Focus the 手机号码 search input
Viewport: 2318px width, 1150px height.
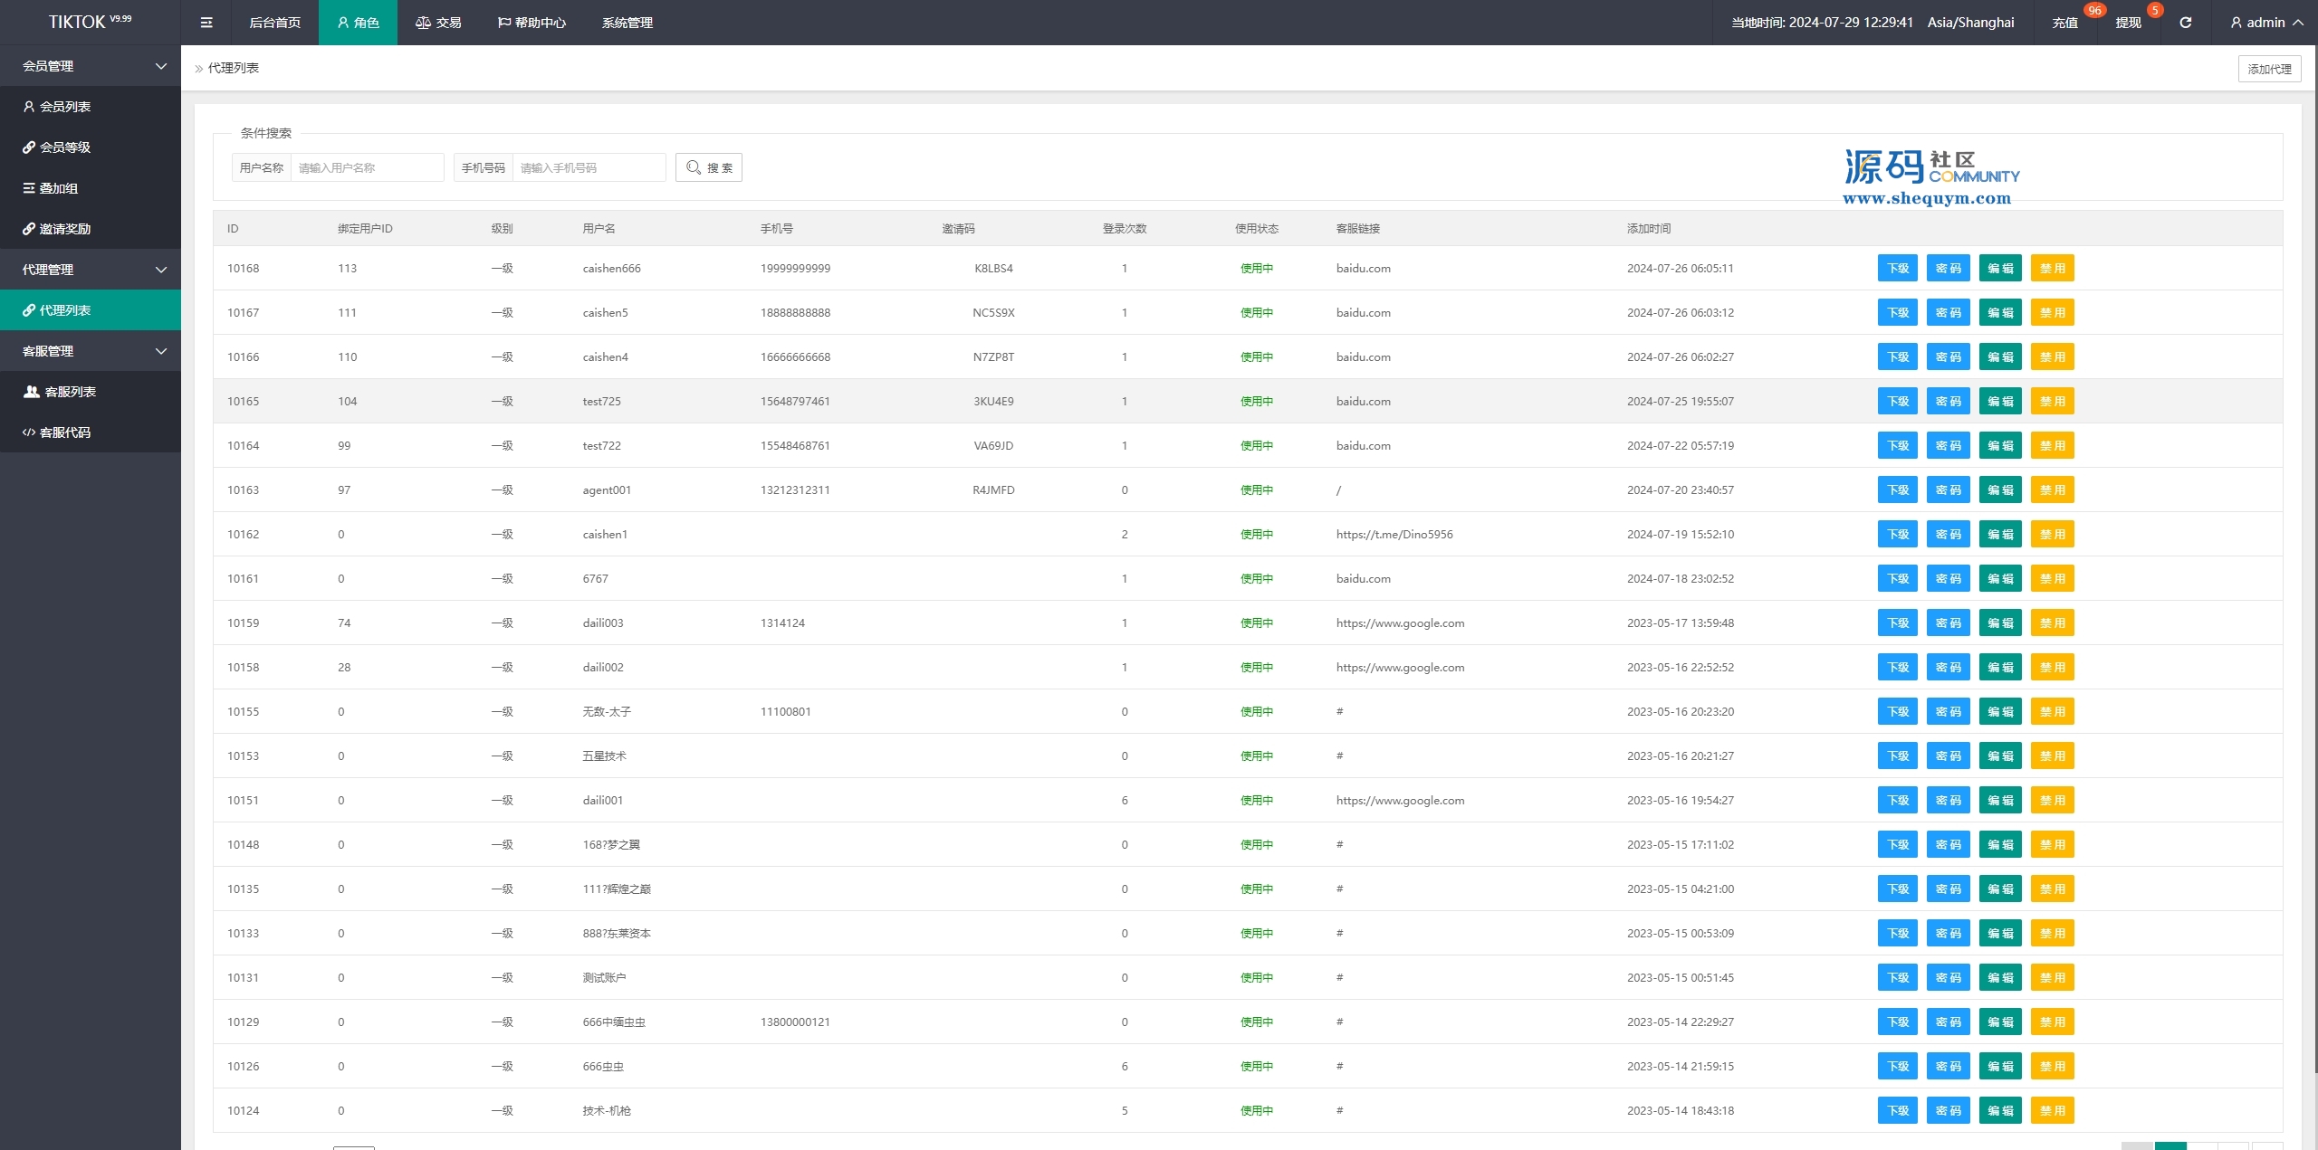(x=589, y=167)
